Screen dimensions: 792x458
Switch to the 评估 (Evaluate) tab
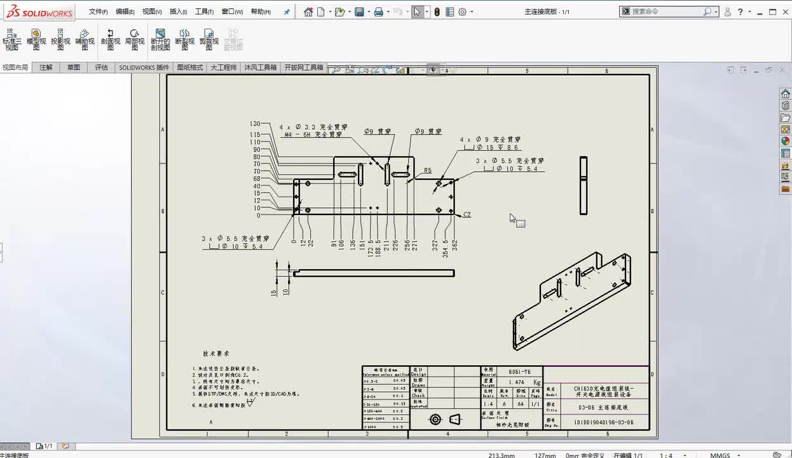pos(102,67)
